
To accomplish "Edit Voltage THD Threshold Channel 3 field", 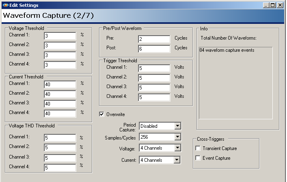I will pyautogui.click(x=60, y=158).
